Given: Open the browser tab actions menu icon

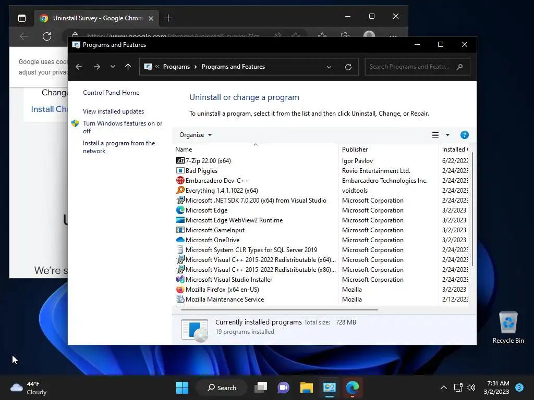Looking at the screenshot, I should (22, 18).
